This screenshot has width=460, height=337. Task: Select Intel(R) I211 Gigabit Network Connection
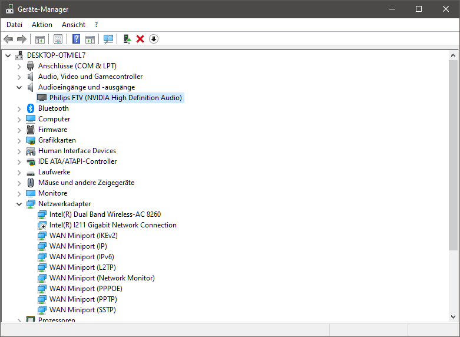(113, 225)
